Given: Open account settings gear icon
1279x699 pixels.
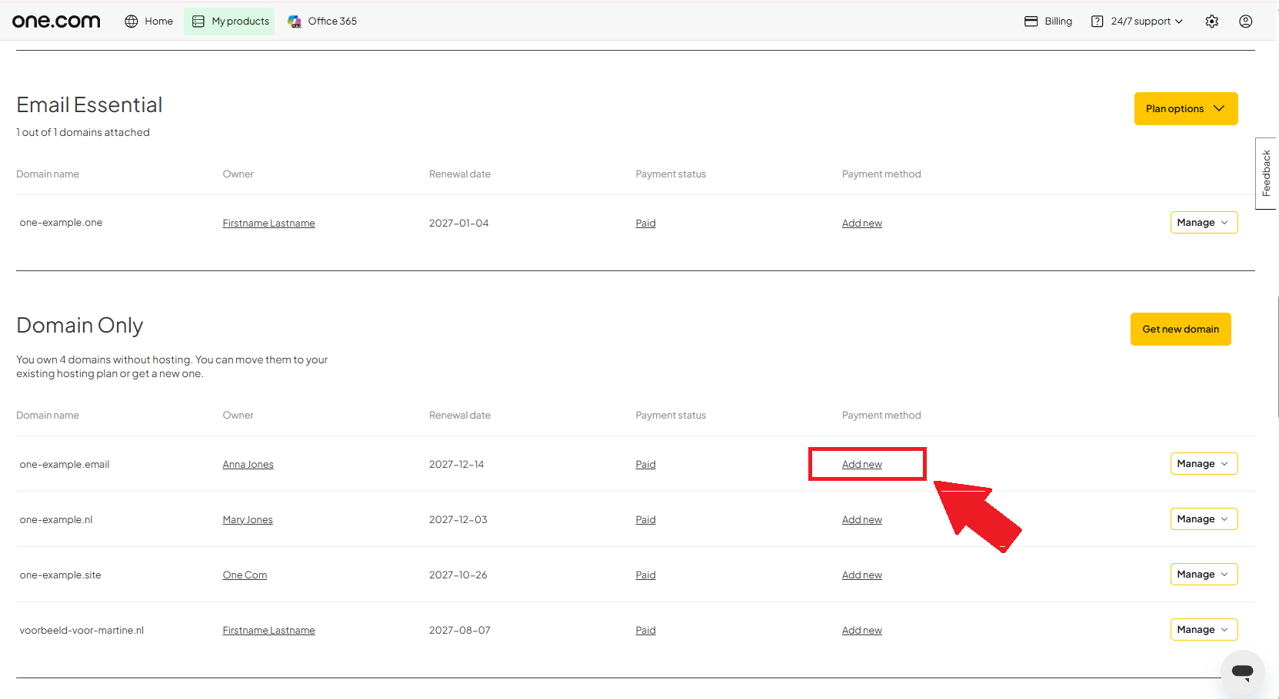Looking at the screenshot, I should (x=1212, y=22).
